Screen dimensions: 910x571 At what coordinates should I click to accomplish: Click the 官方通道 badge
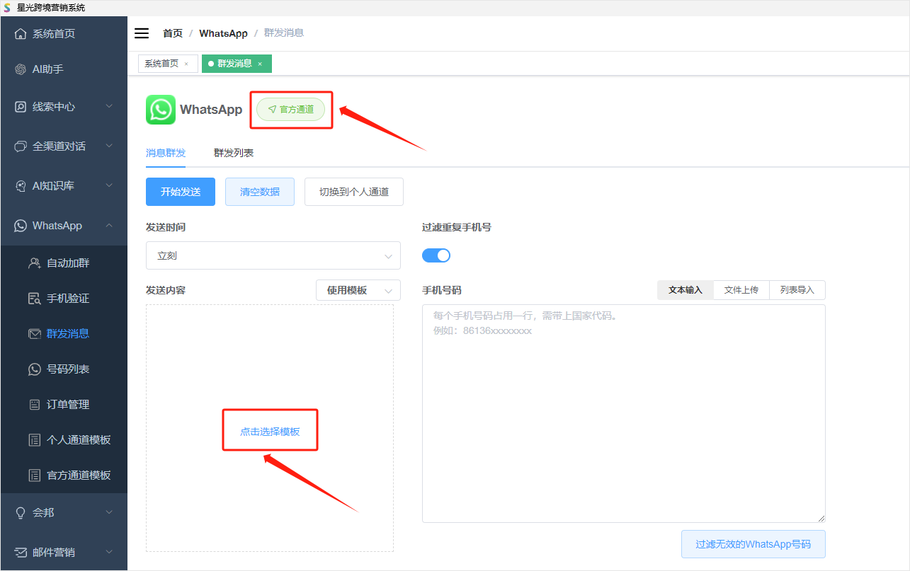pyautogui.click(x=290, y=110)
